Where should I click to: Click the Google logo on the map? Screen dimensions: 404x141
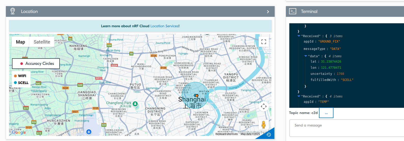(x=19, y=132)
